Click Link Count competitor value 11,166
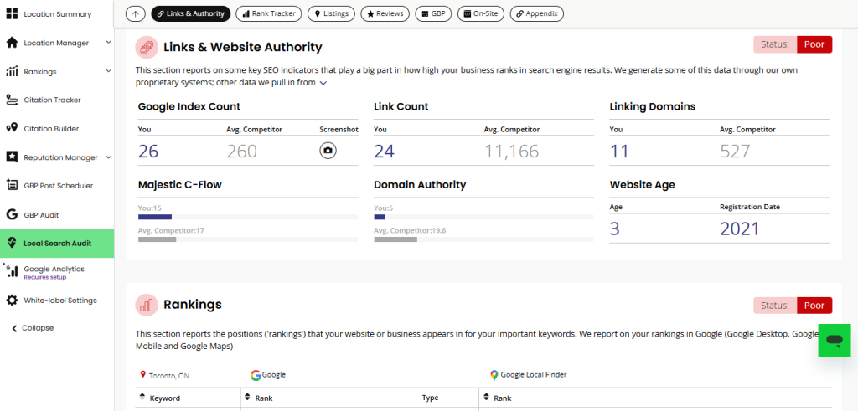858x411 pixels. (512, 151)
